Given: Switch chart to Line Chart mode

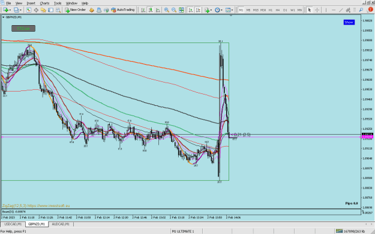Looking at the screenshot, I should [158, 10].
